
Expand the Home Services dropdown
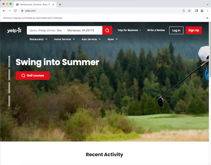(x=64, y=39)
